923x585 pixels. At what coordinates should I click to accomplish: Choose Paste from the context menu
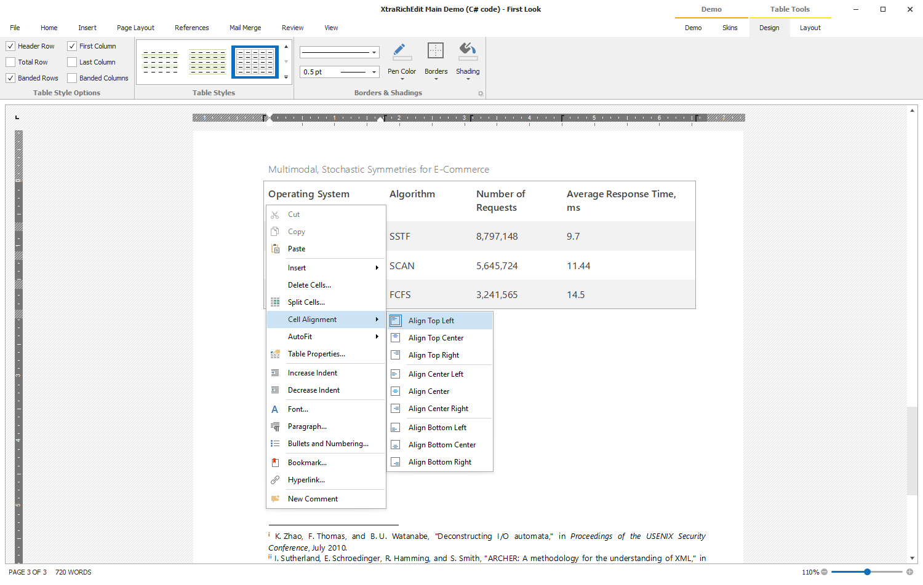click(x=297, y=249)
